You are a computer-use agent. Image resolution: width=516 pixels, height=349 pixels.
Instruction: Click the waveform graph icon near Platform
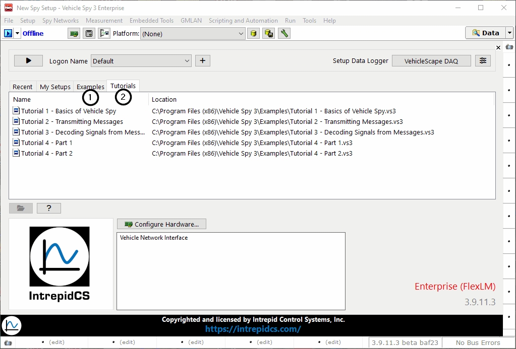(104, 33)
